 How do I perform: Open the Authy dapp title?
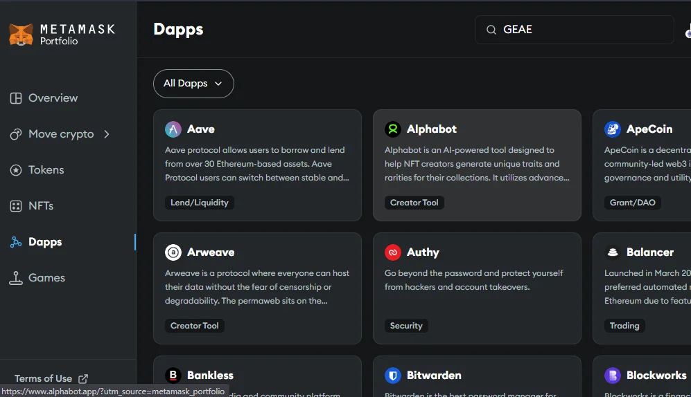[x=423, y=252]
